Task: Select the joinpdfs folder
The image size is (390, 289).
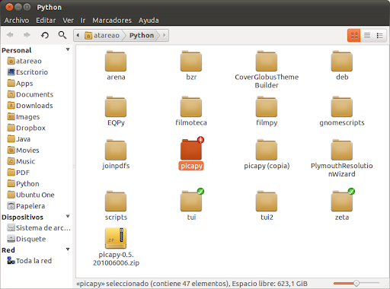Action: [116, 154]
